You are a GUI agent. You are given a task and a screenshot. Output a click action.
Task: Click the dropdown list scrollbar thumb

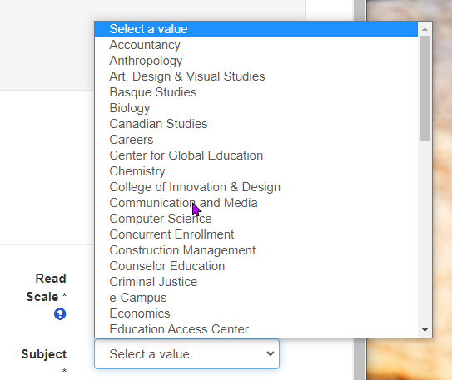[x=425, y=88]
